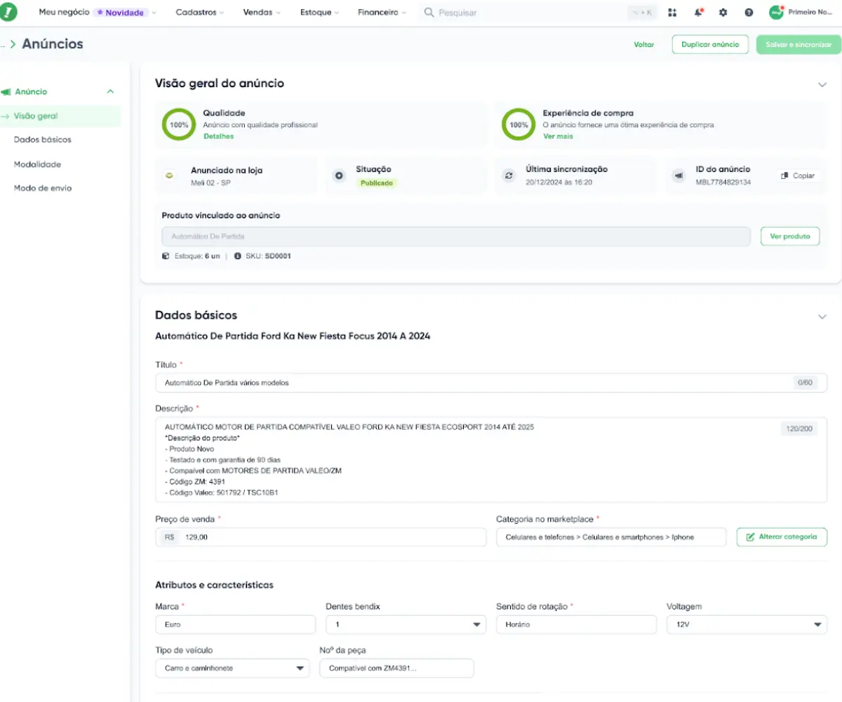Viewport: 842px width, 702px height.
Task: Click the search magnifier icon
Action: (429, 13)
